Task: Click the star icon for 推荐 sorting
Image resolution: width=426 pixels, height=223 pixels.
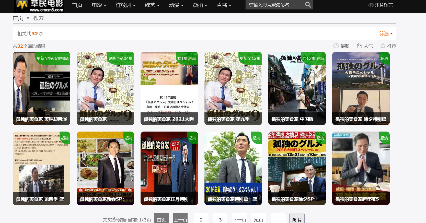Action: [383, 46]
